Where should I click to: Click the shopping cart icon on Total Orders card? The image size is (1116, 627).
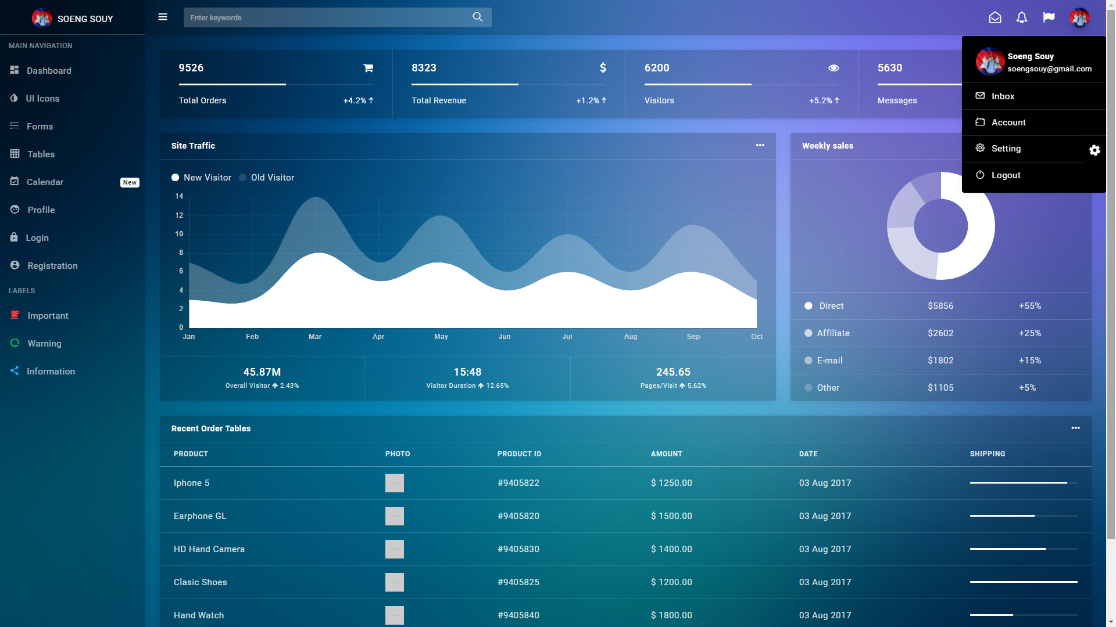pyautogui.click(x=369, y=68)
